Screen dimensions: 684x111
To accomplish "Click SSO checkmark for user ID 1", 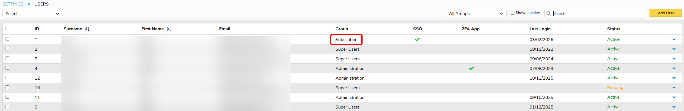I will click(417, 39).
